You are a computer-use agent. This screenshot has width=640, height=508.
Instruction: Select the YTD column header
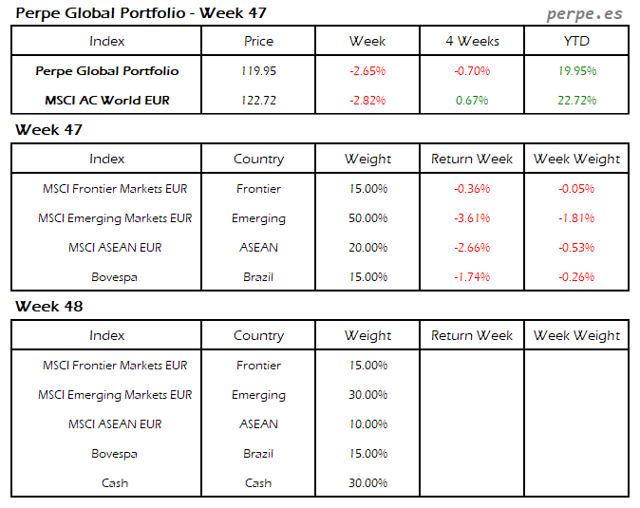pyautogui.click(x=575, y=41)
